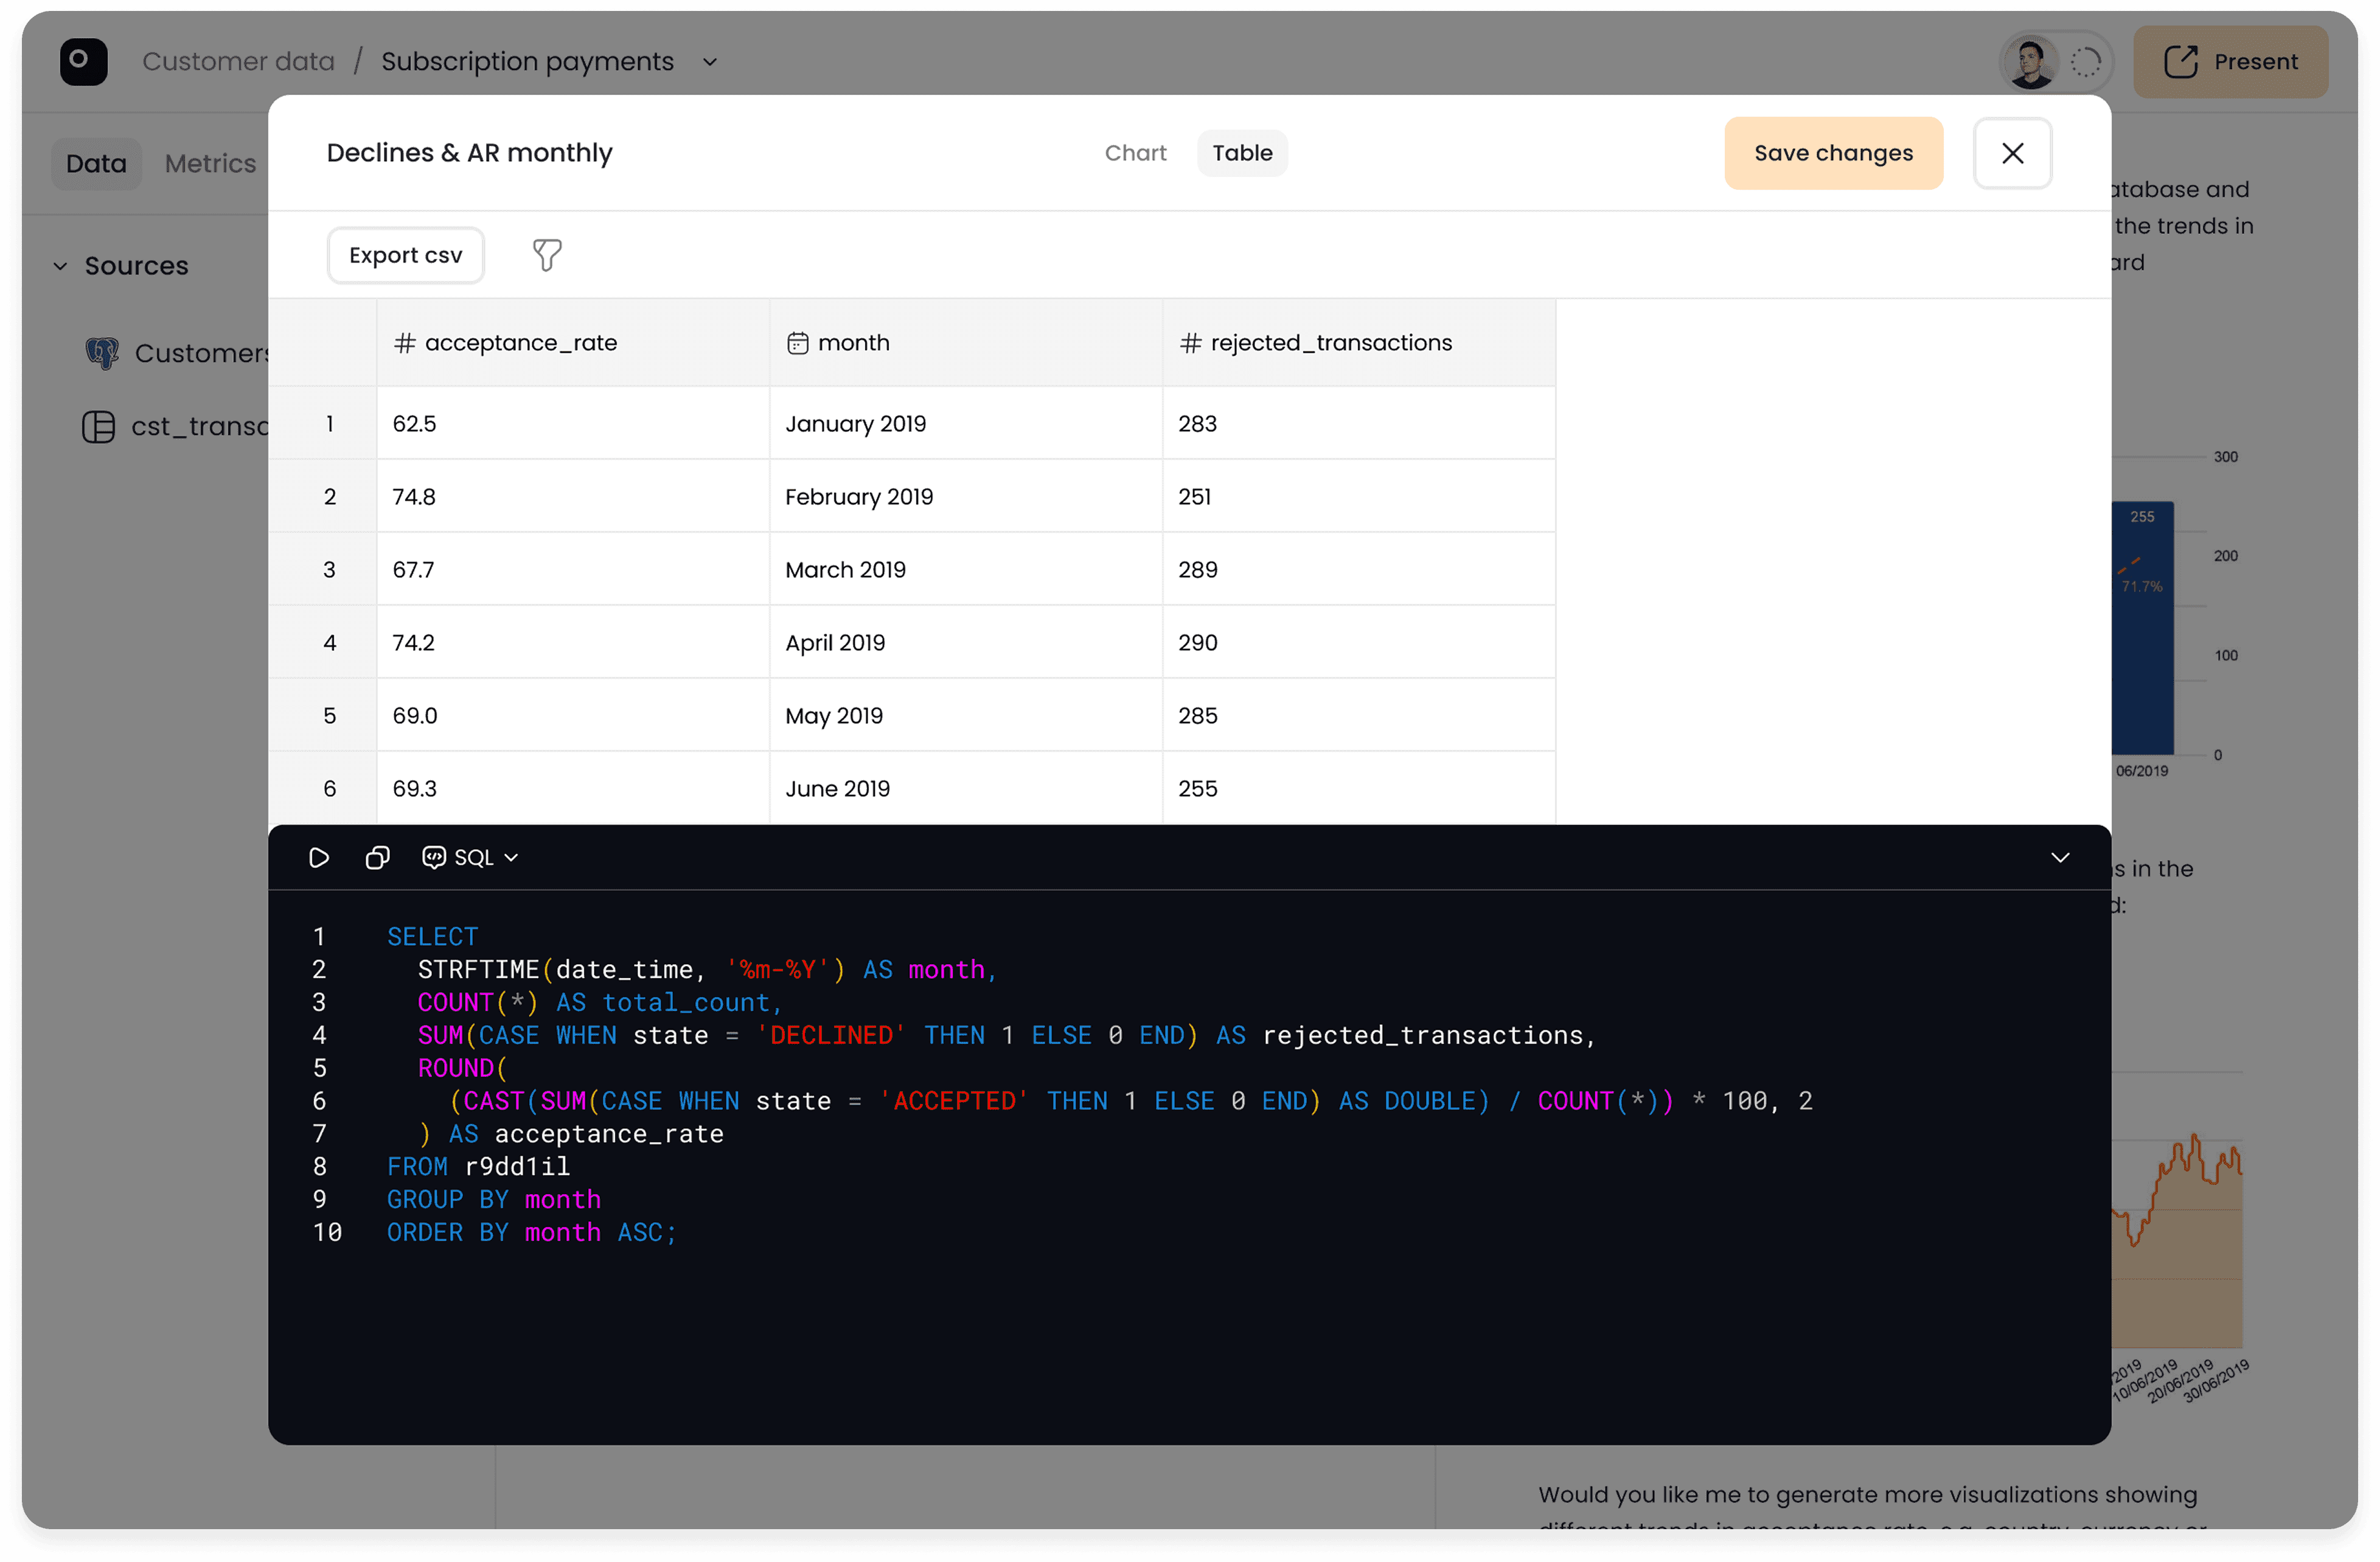Viewport: 2380px width, 1562px height.
Task: Open the table filter funnel icon
Action: click(547, 255)
